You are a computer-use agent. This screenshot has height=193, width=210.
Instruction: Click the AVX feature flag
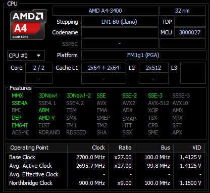[101, 103]
